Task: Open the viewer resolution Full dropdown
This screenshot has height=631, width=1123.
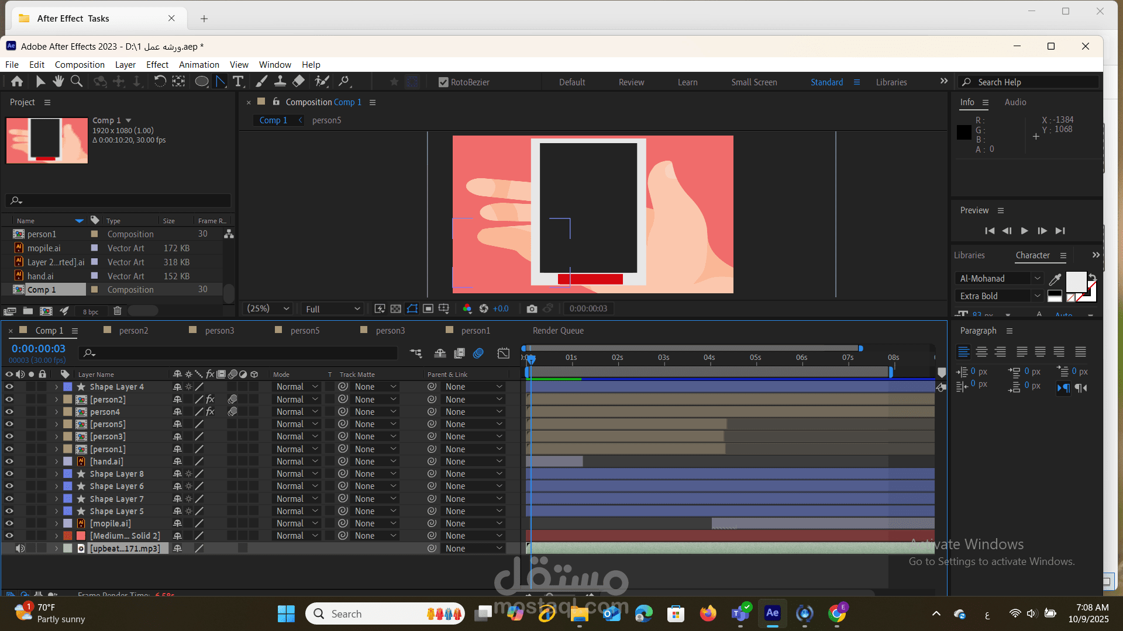Action: (x=333, y=308)
